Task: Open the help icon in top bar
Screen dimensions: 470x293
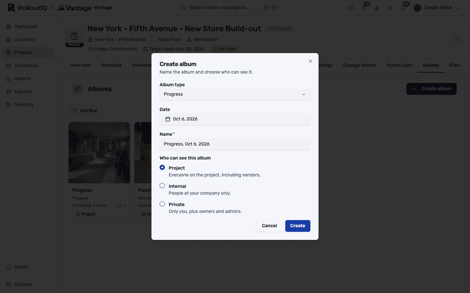Action: coord(351,8)
